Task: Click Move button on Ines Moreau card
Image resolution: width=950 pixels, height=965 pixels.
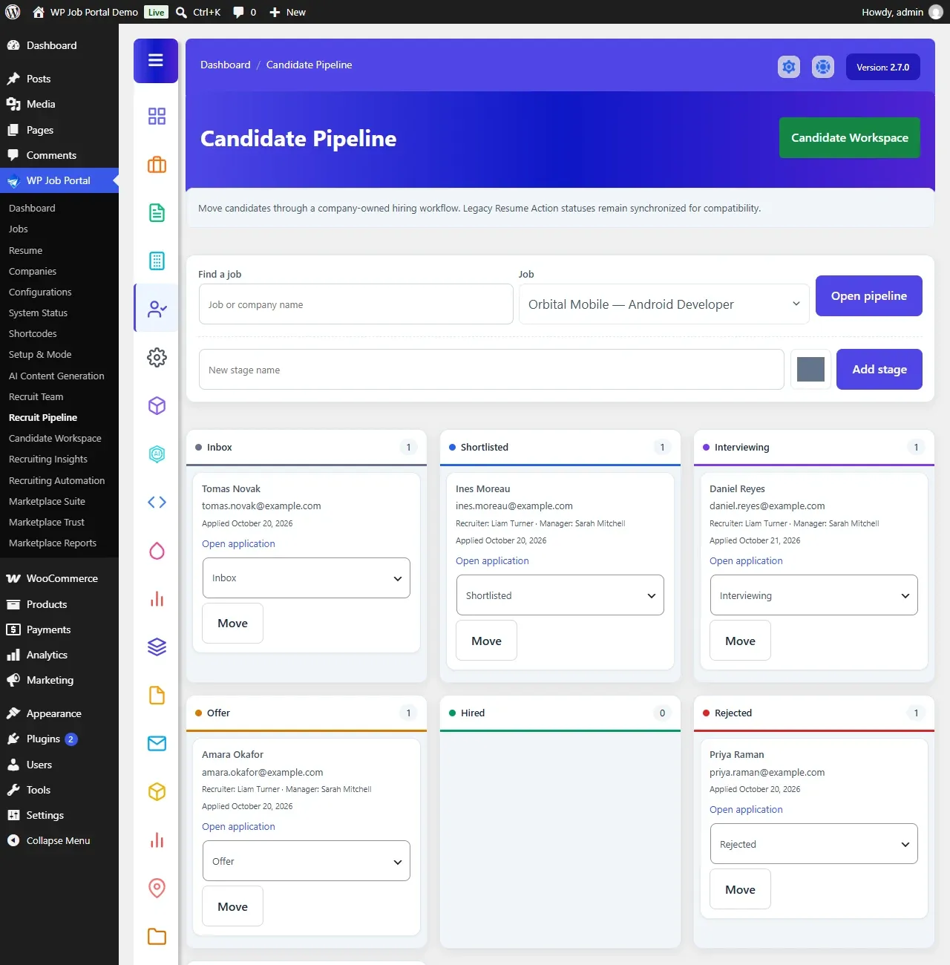Action: [487, 640]
